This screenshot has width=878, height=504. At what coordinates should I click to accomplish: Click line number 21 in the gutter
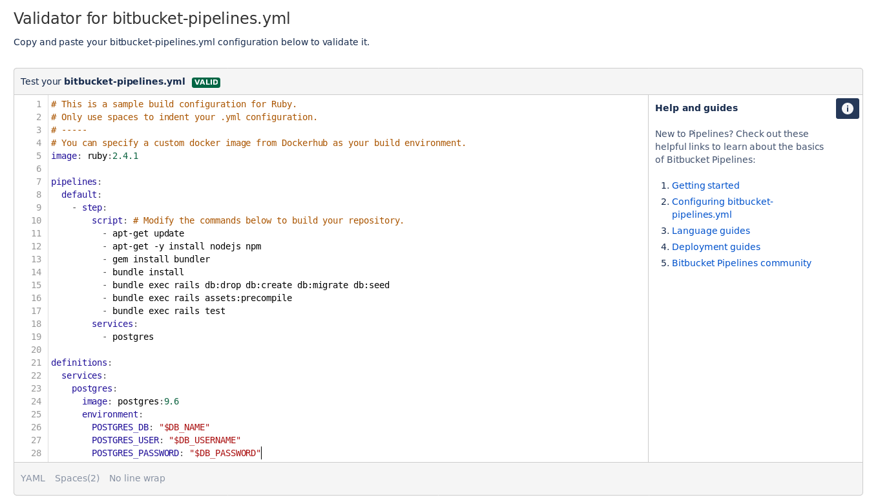36,362
